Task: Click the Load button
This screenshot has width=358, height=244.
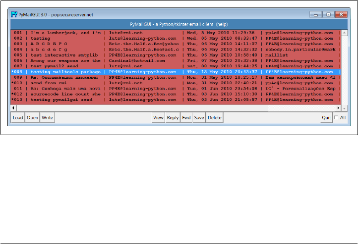Action: pyautogui.click(x=18, y=118)
